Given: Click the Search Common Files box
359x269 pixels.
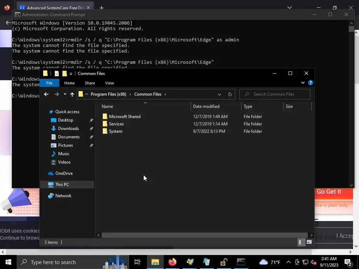Looking at the screenshot, I should coord(275,94).
